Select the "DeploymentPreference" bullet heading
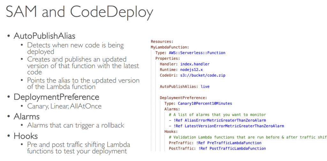 coord(56,97)
